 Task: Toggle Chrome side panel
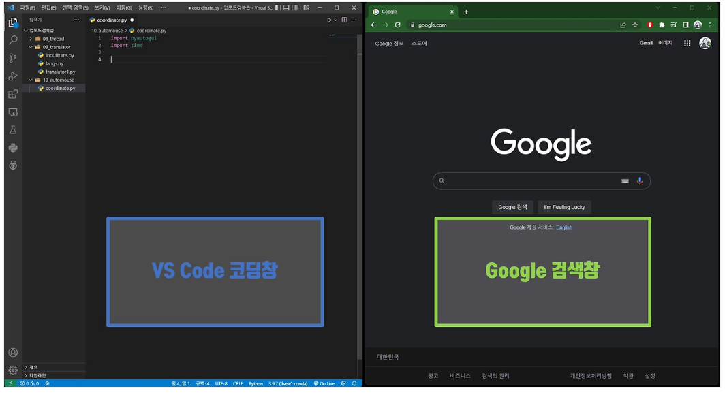pos(685,25)
